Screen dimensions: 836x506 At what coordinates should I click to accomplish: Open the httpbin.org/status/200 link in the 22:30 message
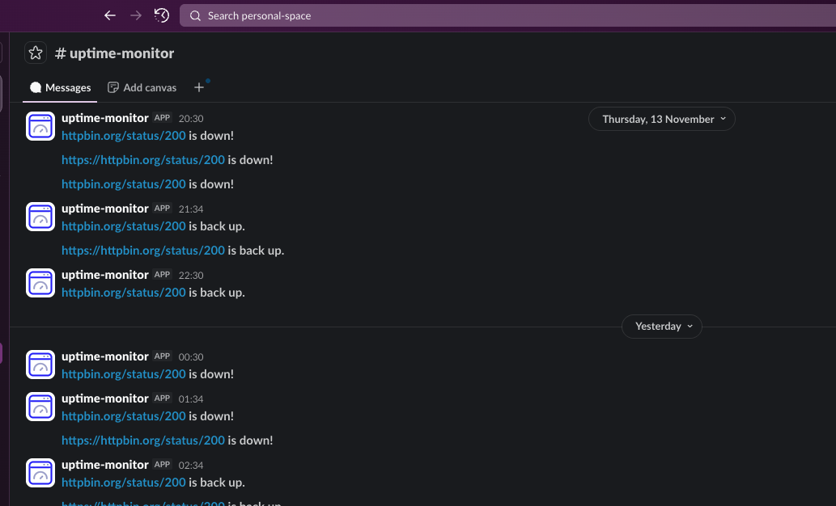point(123,292)
